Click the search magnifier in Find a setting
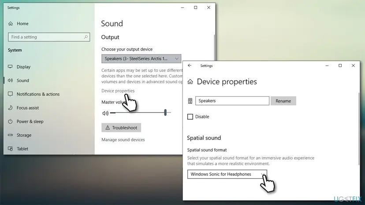Image resolution: width=365 pixels, height=205 pixels. pos(86,37)
